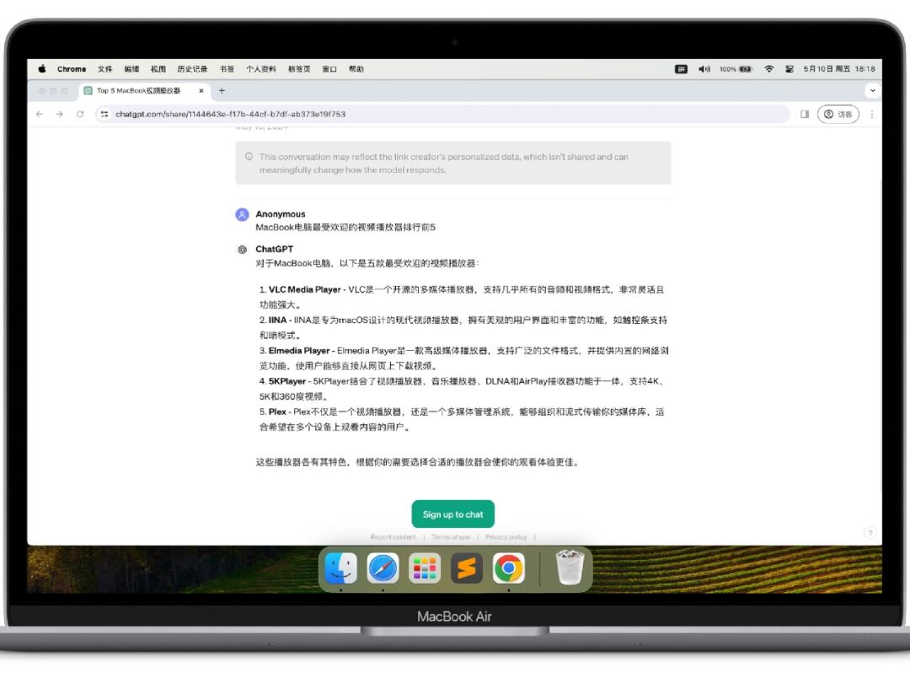Open the Report content link

(x=393, y=537)
